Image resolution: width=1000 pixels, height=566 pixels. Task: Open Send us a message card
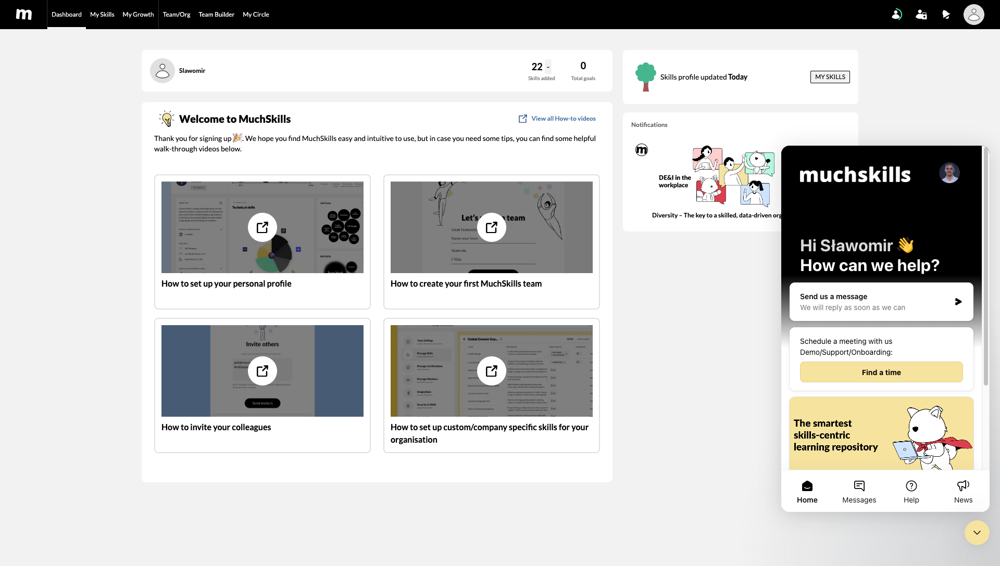(881, 302)
